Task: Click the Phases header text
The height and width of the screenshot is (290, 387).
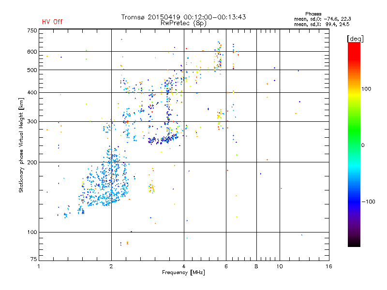Action: [x=313, y=14]
